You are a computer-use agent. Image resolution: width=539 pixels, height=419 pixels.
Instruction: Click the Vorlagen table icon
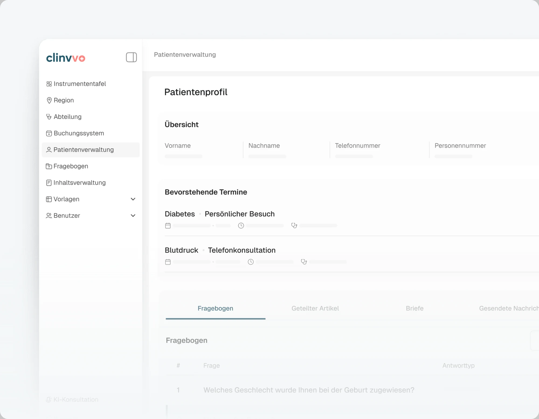click(49, 199)
